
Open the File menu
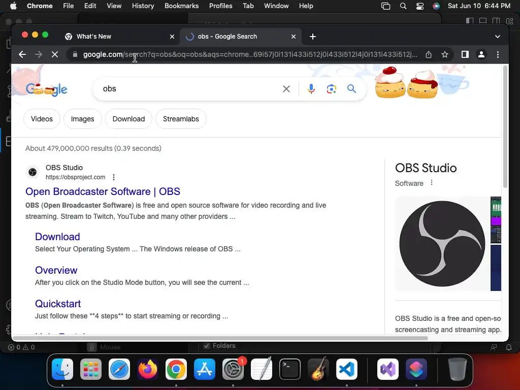(x=69, y=6)
